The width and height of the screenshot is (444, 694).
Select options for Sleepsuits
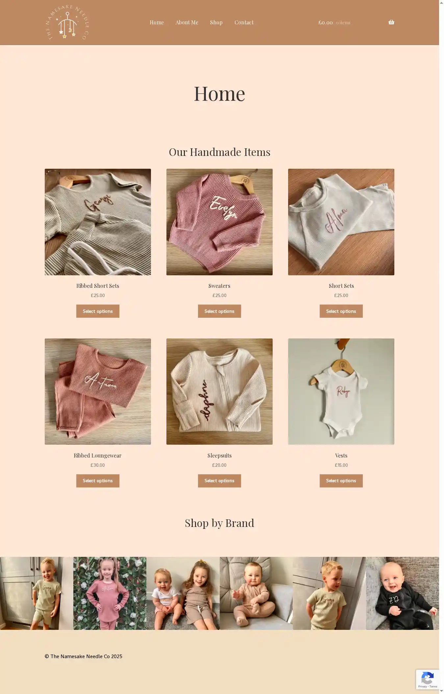click(x=219, y=481)
